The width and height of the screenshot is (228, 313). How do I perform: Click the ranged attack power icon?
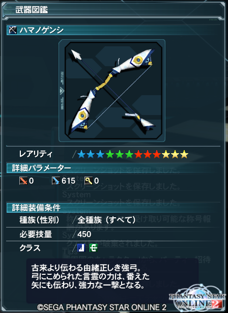click(x=55, y=181)
